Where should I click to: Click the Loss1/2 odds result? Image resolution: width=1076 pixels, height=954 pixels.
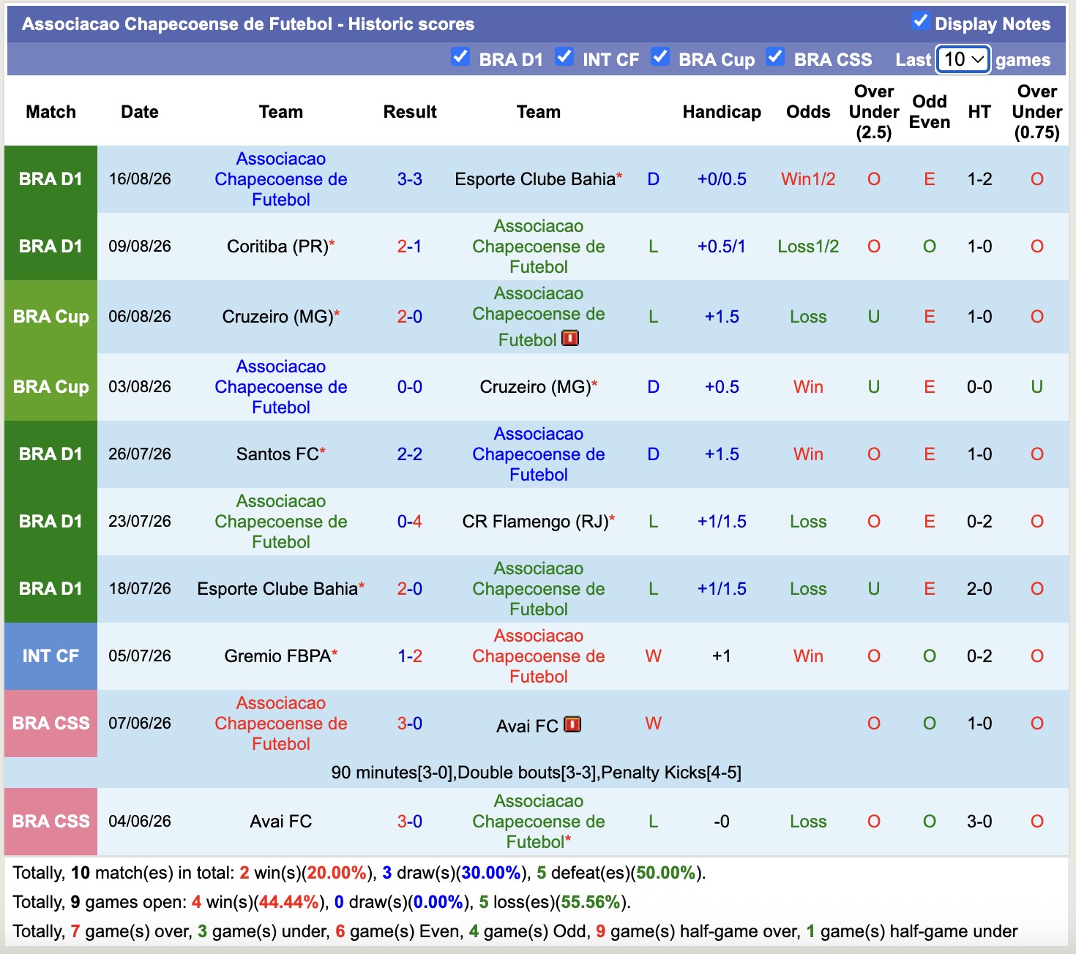(808, 247)
